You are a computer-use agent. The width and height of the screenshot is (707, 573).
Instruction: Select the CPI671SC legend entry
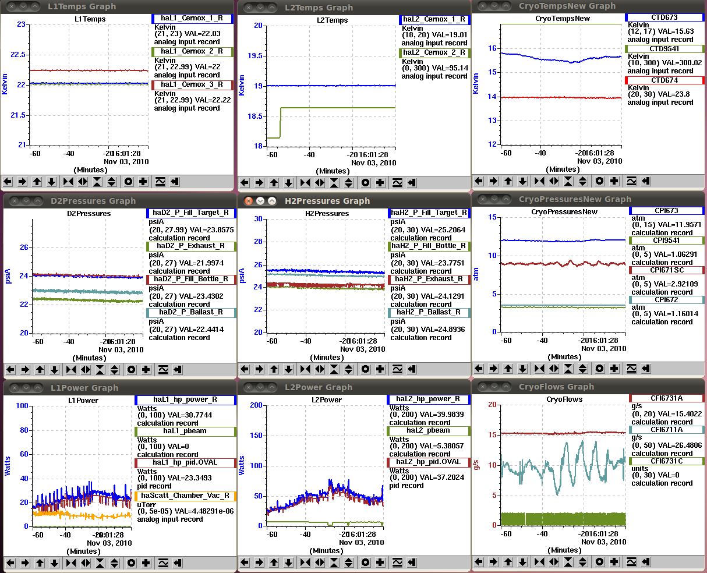[666, 270]
